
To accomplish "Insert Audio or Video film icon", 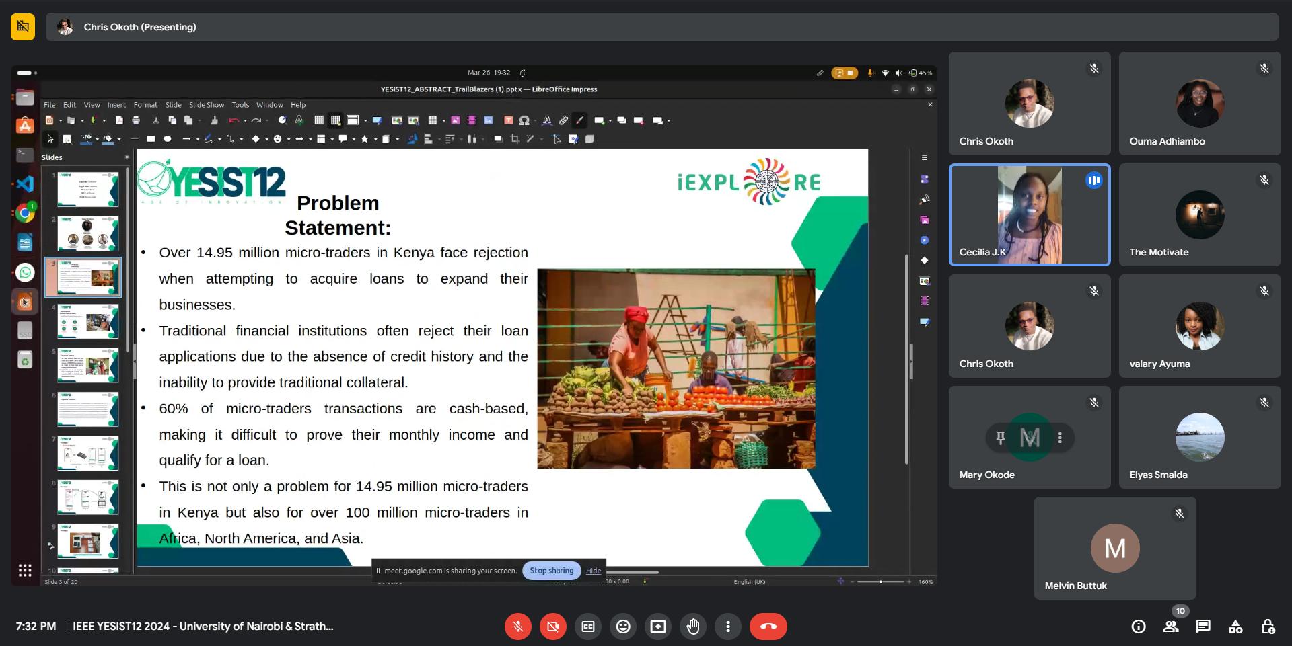I will (472, 120).
